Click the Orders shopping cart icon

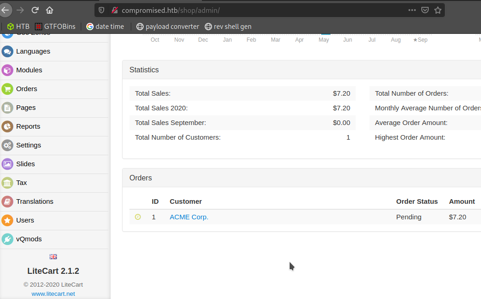(x=7, y=89)
